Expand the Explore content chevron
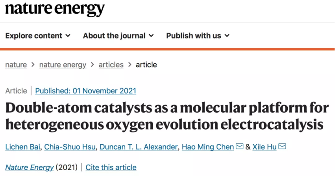Screen dimensions: 335x176 (x=68, y=36)
